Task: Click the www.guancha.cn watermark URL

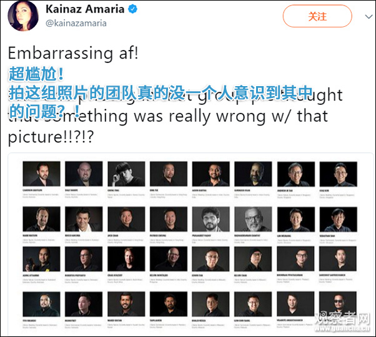Action: click(x=342, y=328)
